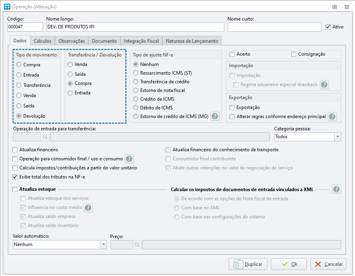Image resolution: width=355 pixels, height=276 pixels.
Task: Uncheck Exibe total dos tributos na NF-e
Action: pyautogui.click(x=15, y=177)
